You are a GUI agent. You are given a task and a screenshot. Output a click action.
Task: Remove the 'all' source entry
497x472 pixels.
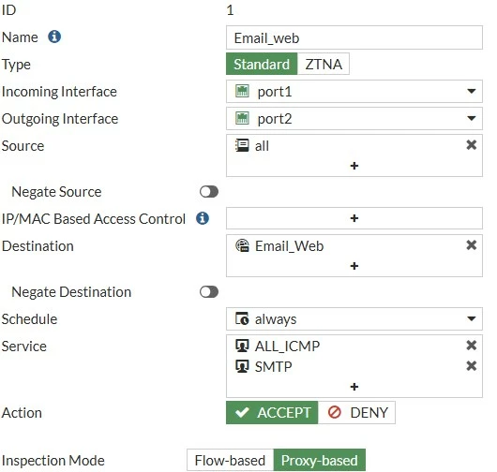(x=472, y=145)
